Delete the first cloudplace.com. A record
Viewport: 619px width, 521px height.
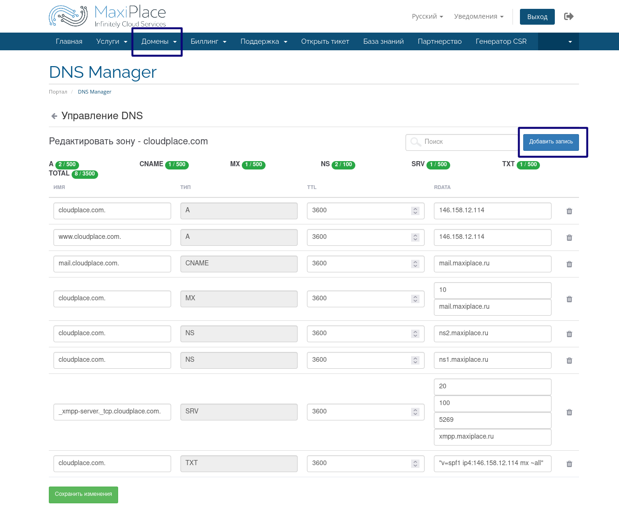(569, 211)
